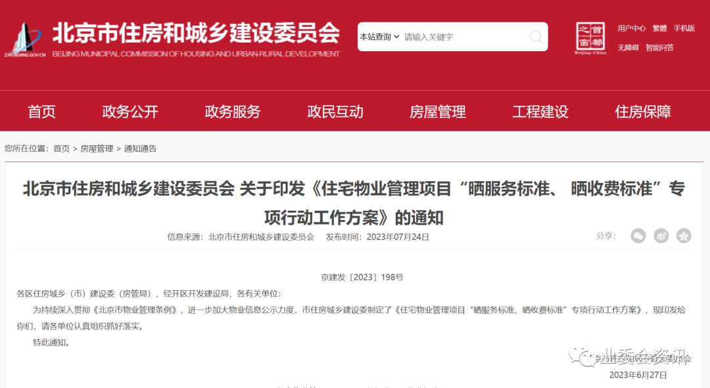Viewport: 710px width, 388px height.
Task: Select 政民互动 in navigation bar
Action: click(x=335, y=111)
